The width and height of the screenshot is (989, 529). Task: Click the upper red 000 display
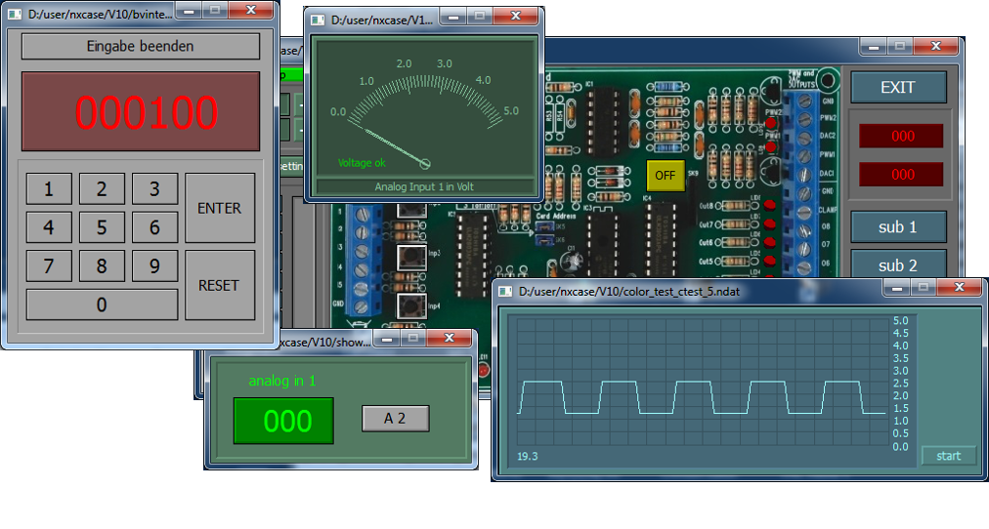(x=901, y=136)
